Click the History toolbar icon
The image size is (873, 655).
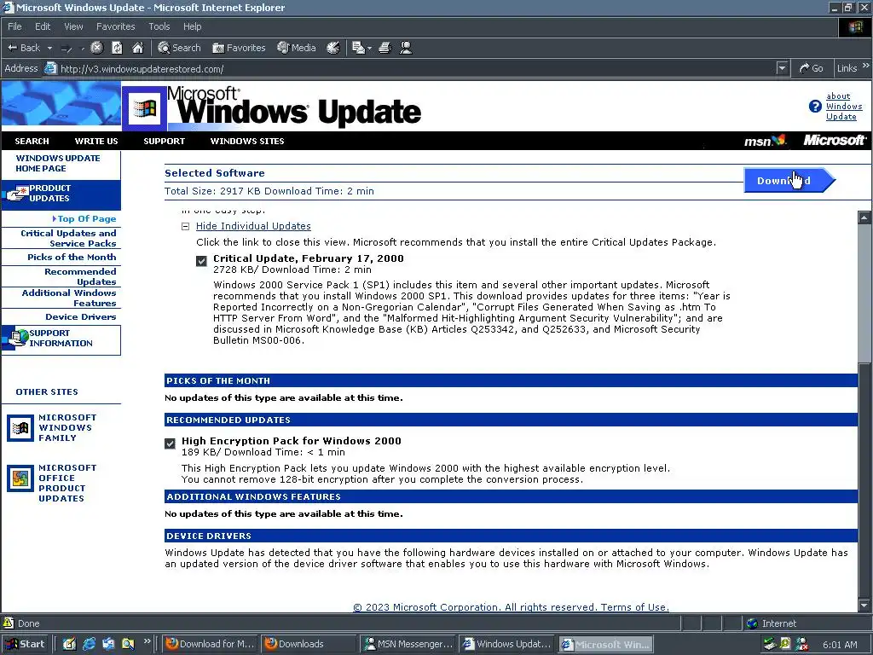tap(333, 48)
